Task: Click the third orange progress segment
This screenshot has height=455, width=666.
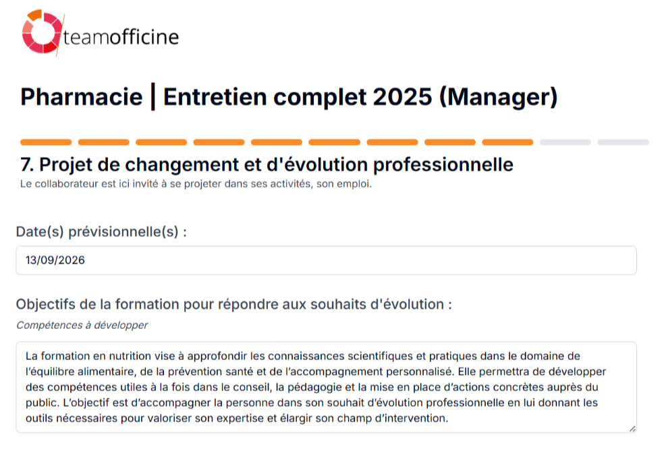Action: click(161, 142)
